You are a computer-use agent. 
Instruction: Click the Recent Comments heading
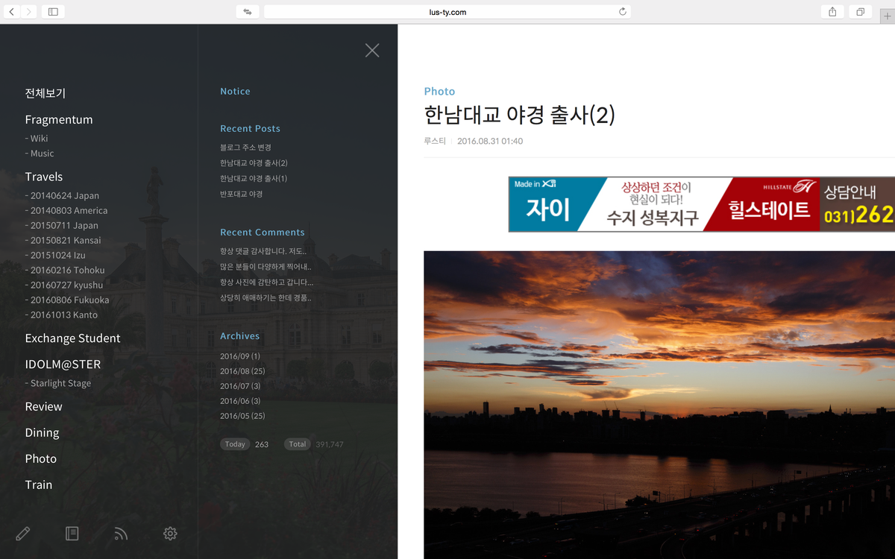pyautogui.click(x=263, y=233)
